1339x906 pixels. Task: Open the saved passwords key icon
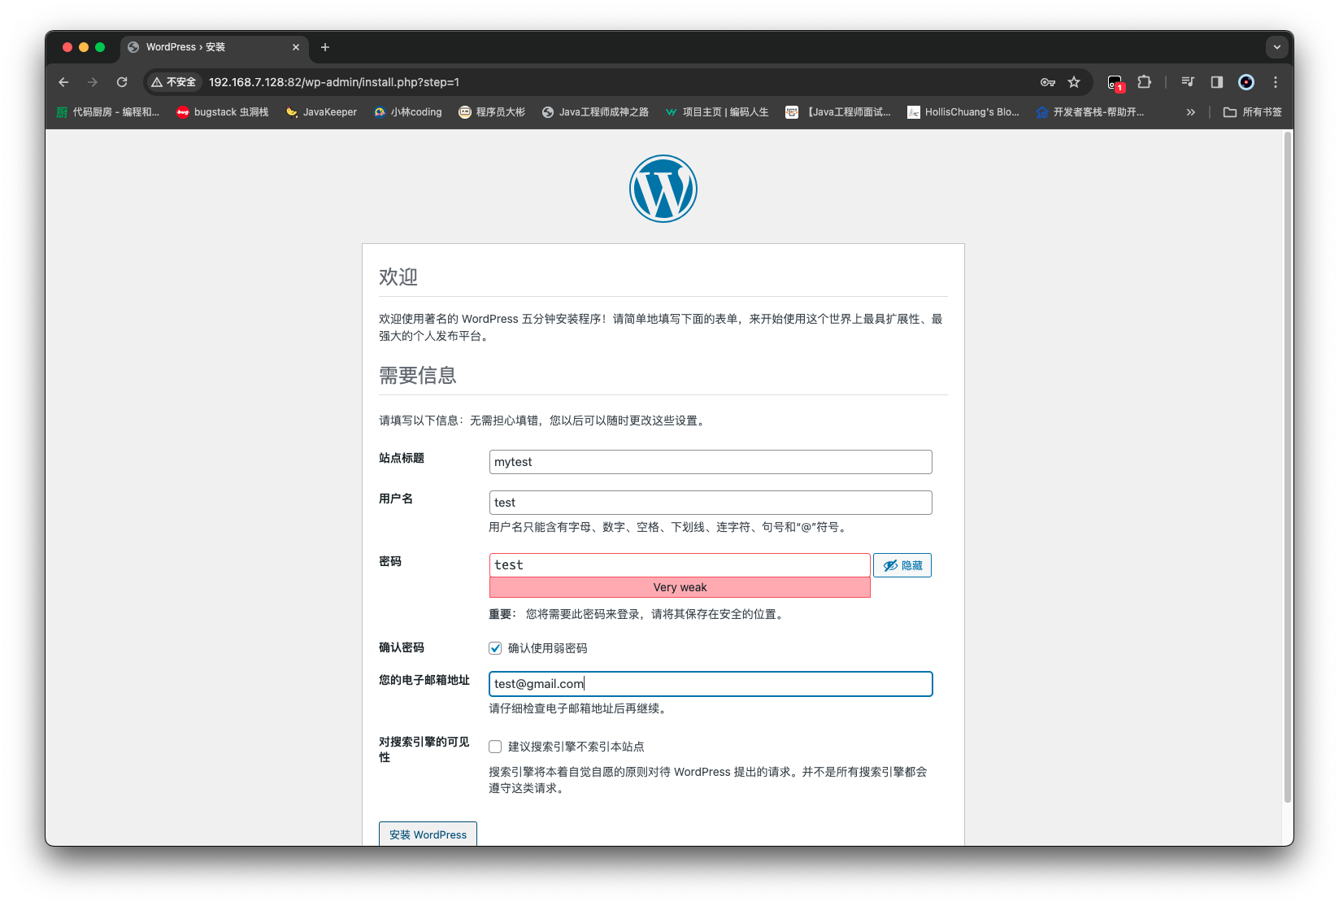click(1048, 82)
